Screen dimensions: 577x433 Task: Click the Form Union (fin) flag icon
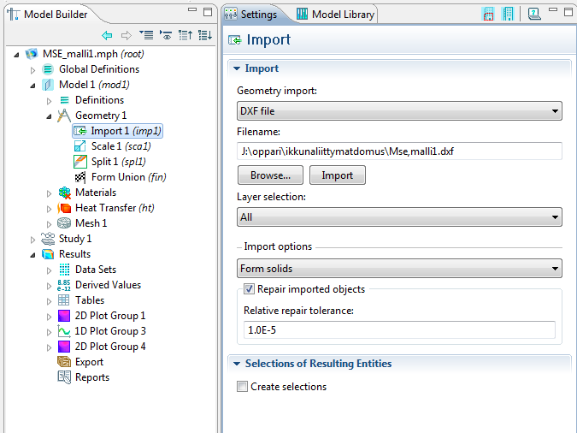(x=80, y=177)
